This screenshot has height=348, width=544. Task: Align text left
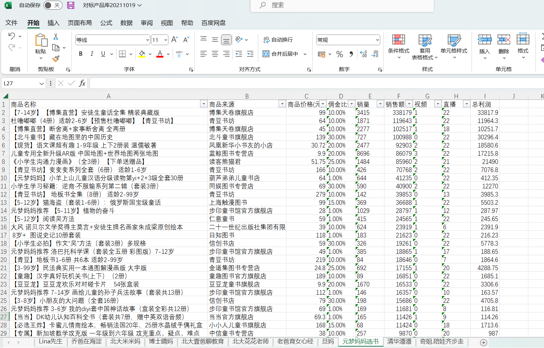204,54
